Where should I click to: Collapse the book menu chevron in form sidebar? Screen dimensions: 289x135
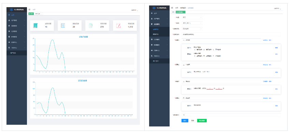coord(167,24)
